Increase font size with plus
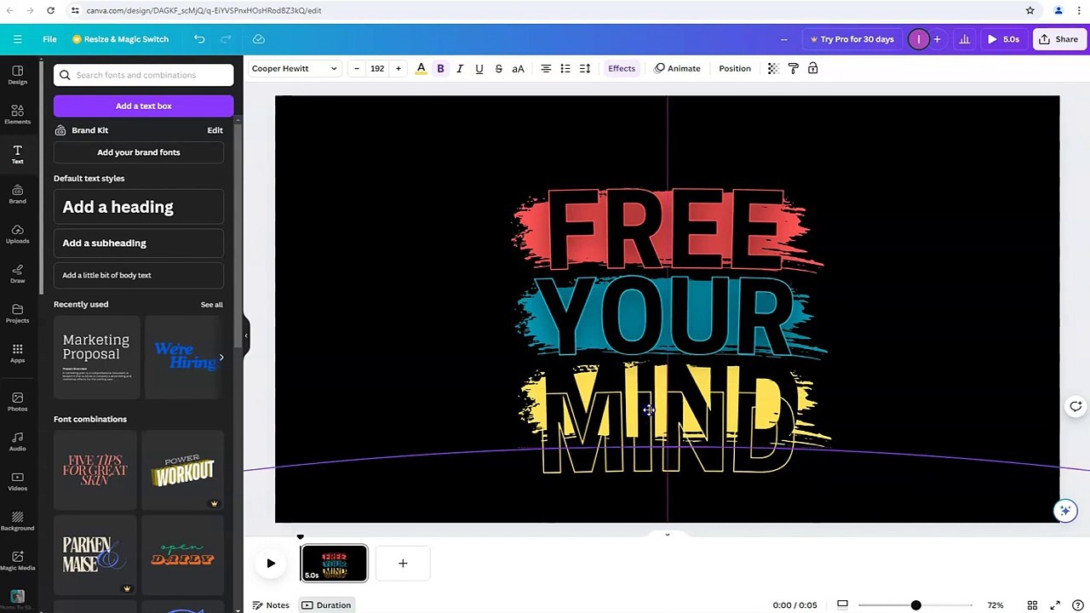This screenshot has height=613, width=1090. point(398,68)
